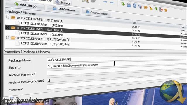Click the Save to label
187x105 pixels.
15,67
